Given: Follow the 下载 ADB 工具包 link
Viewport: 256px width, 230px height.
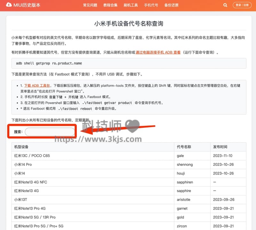Looking at the screenshot, I should [37, 86].
